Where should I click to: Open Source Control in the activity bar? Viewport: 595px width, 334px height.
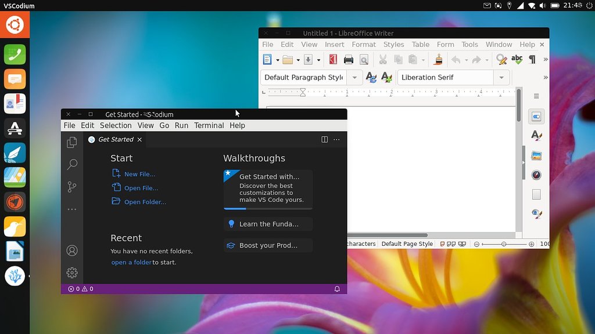[x=72, y=187]
